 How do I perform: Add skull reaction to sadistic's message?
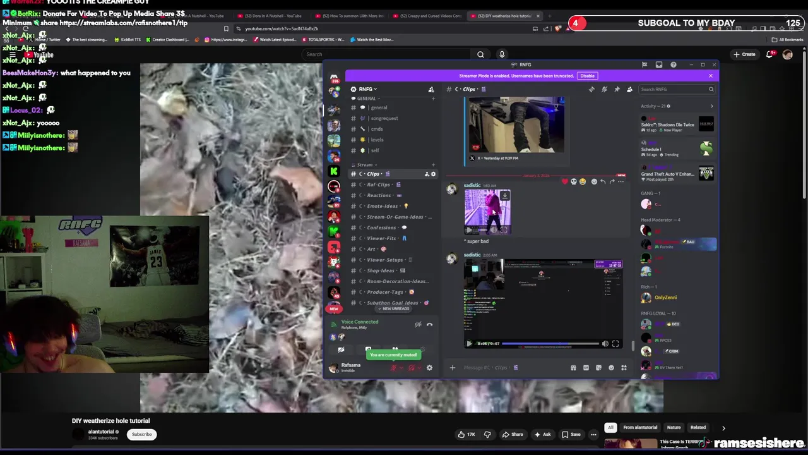(574, 181)
